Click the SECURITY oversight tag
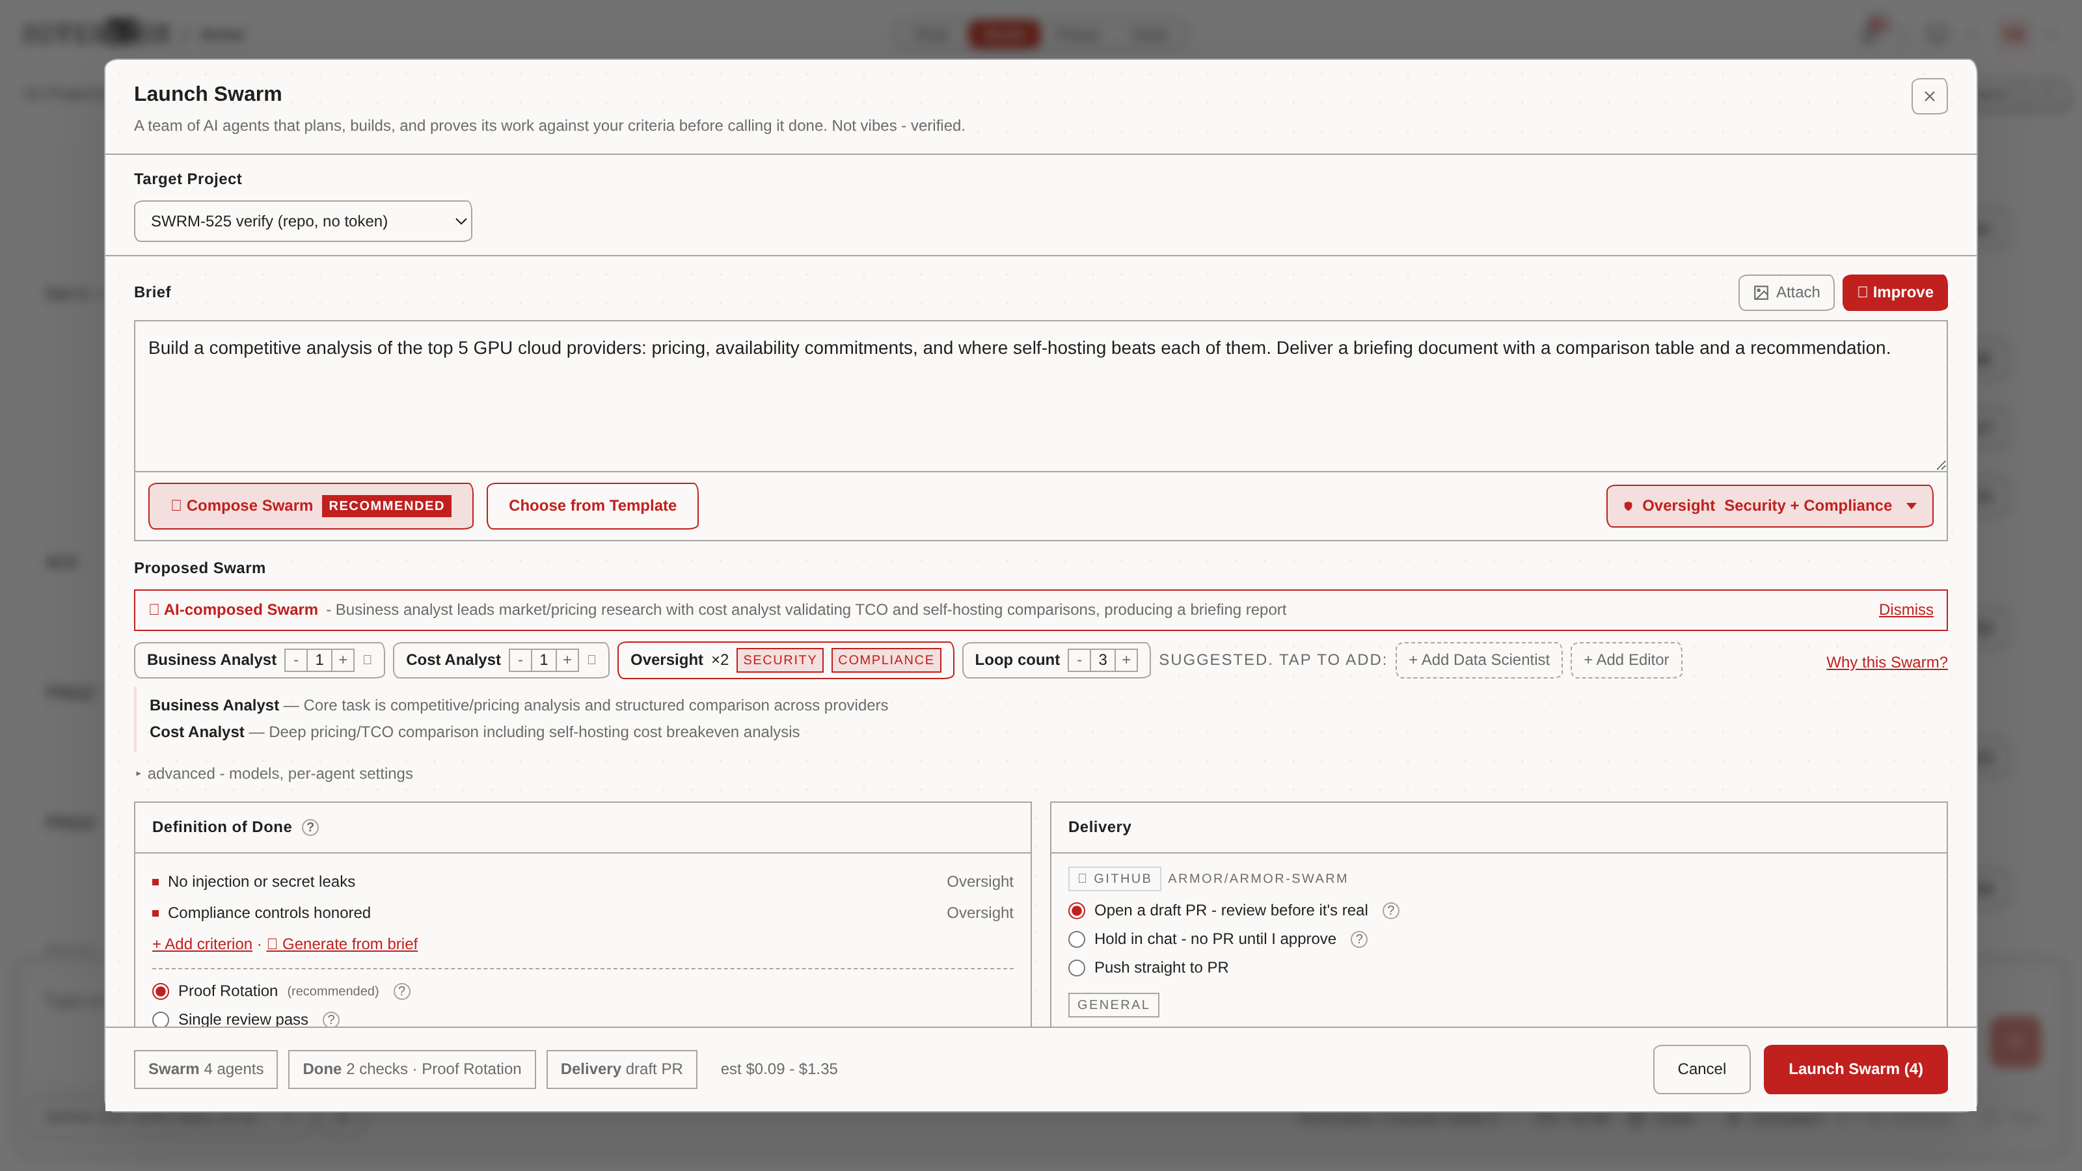The image size is (2082, 1171). (780, 660)
